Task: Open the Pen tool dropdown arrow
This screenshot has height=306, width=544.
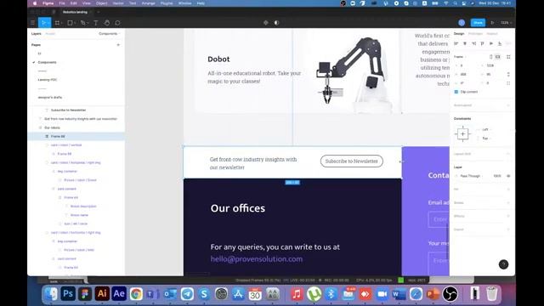Action: click(x=88, y=23)
